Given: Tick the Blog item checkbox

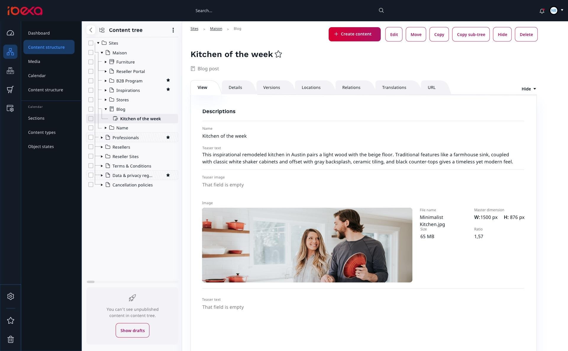Looking at the screenshot, I should point(91,109).
